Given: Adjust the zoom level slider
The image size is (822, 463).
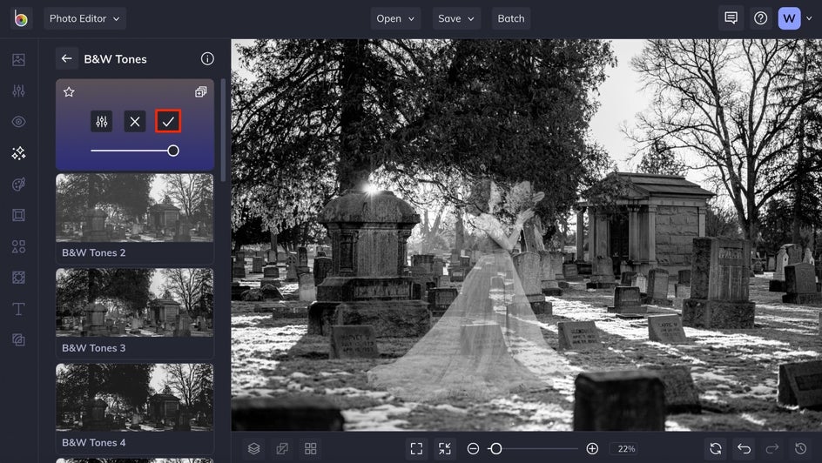Looking at the screenshot, I should click(x=533, y=448).
